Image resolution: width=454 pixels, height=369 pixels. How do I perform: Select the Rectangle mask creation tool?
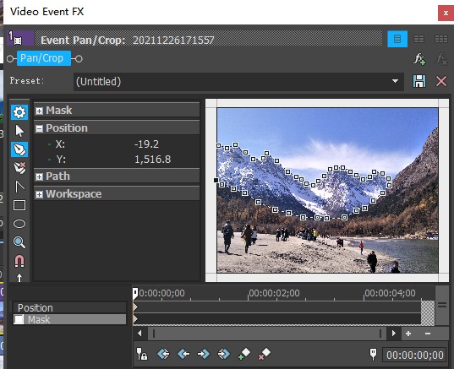click(x=19, y=205)
